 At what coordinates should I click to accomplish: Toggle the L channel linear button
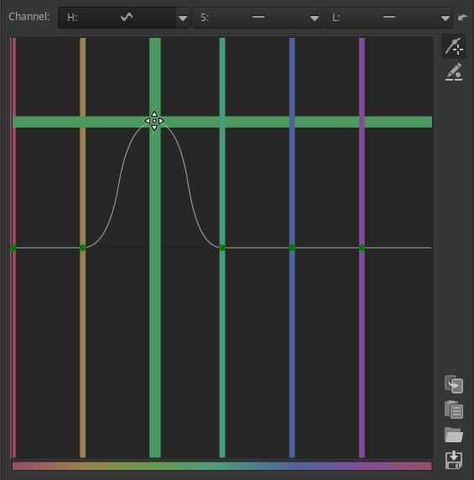point(383,18)
